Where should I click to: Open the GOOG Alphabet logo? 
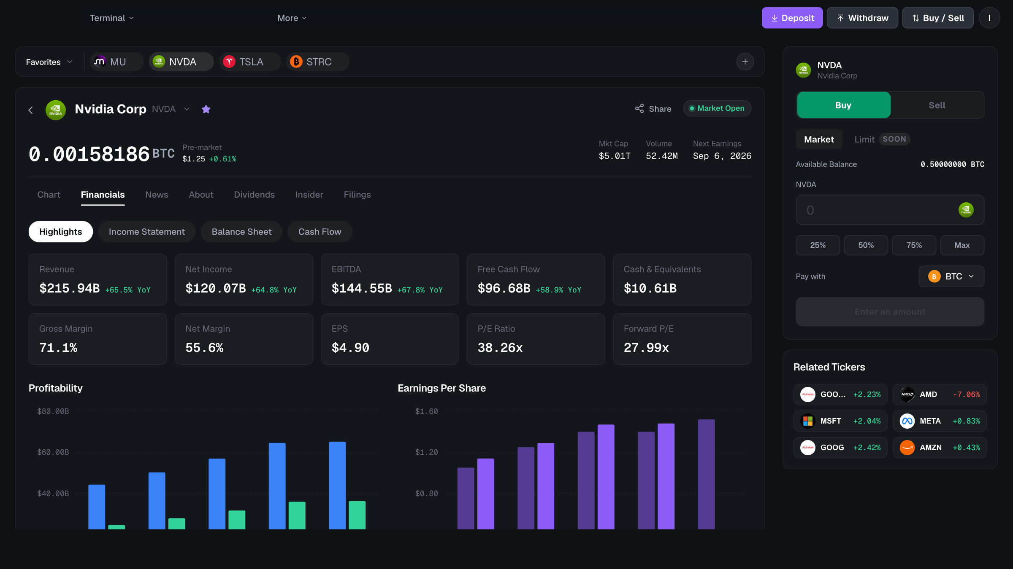click(x=808, y=447)
